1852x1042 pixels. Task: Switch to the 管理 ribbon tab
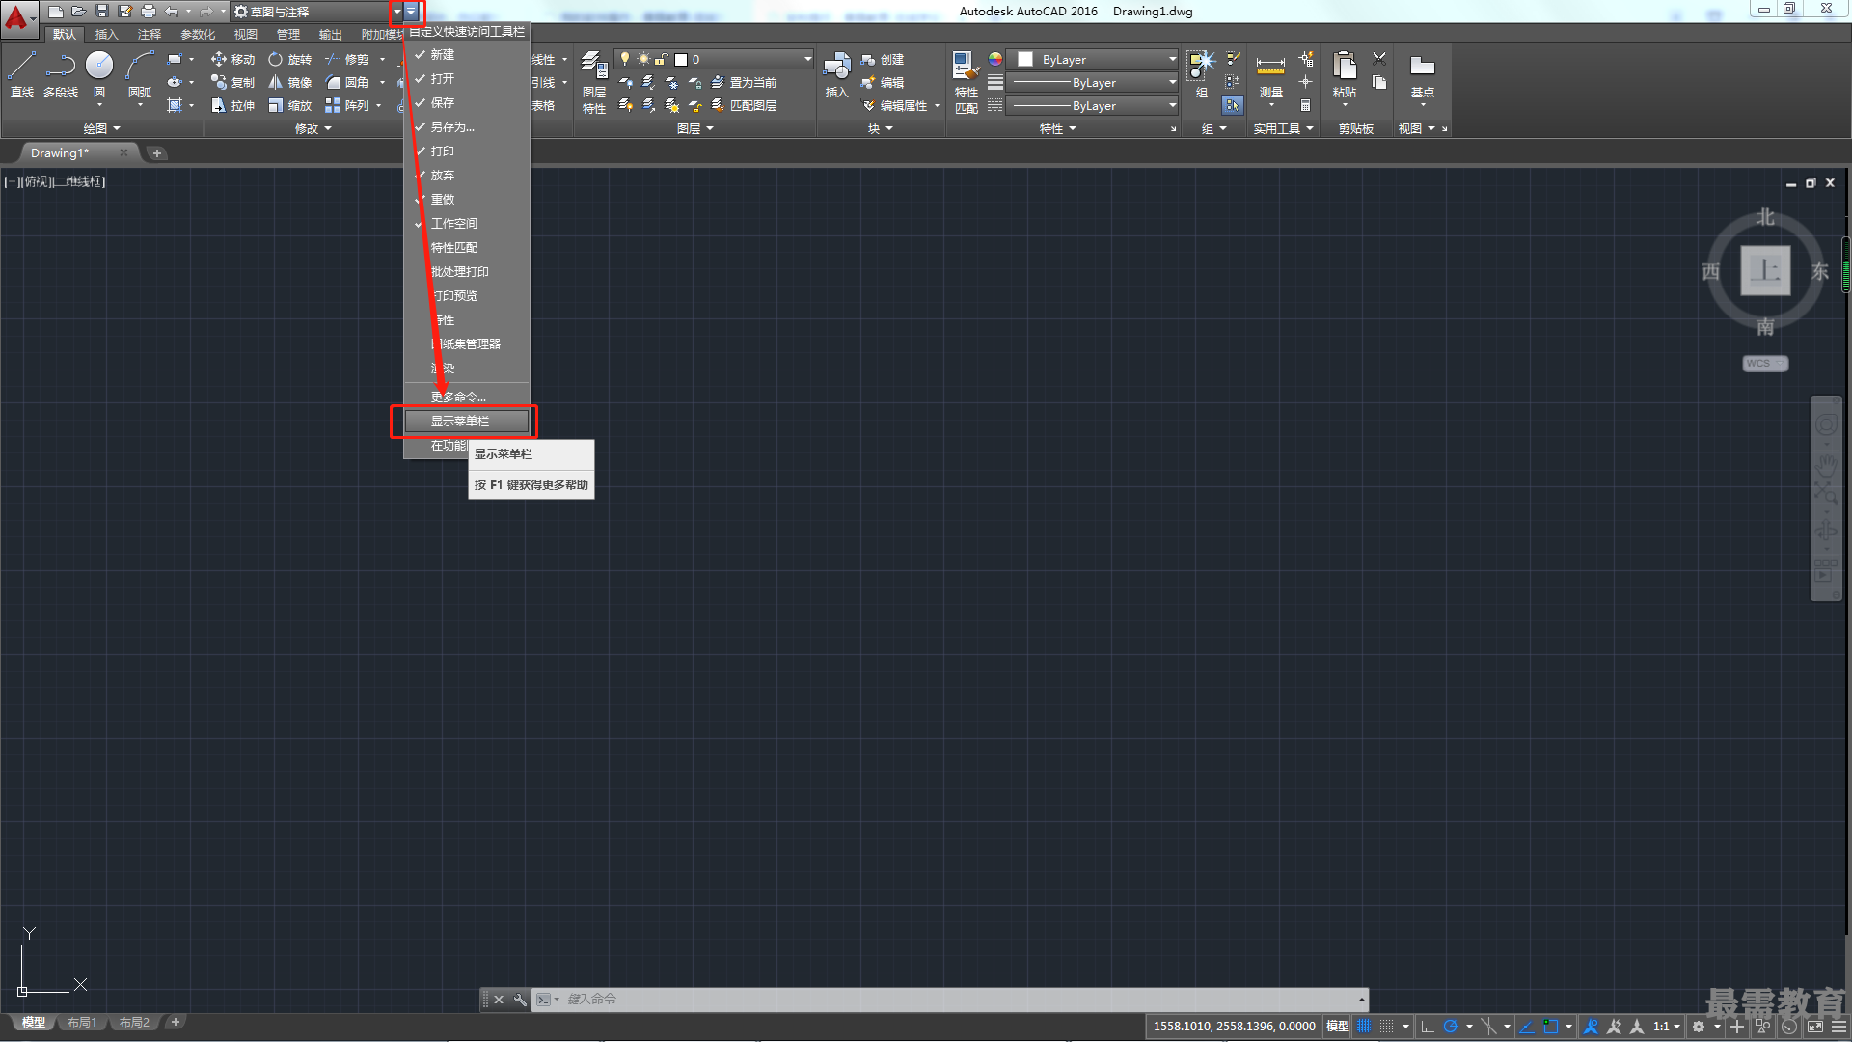(x=288, y=35)
